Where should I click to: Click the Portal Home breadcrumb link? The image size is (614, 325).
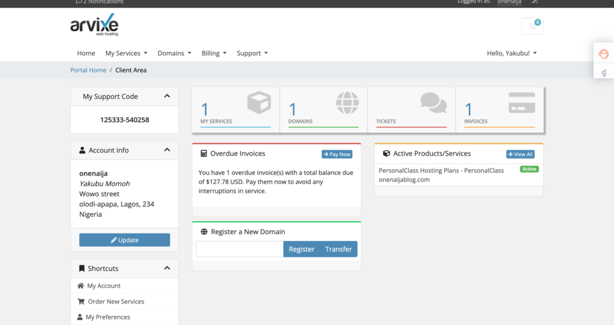[88, 70]
